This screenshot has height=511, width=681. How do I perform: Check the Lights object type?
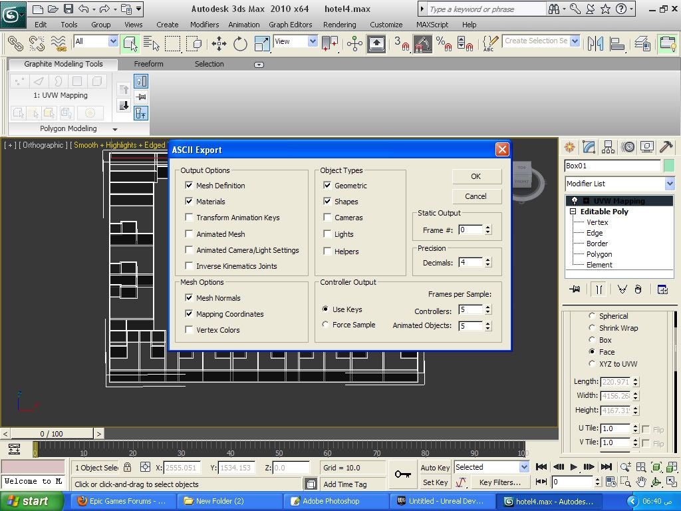[327, 234]
